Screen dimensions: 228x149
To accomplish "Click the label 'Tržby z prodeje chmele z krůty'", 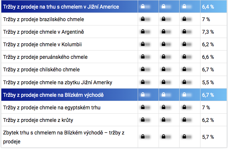I will 38,120.
